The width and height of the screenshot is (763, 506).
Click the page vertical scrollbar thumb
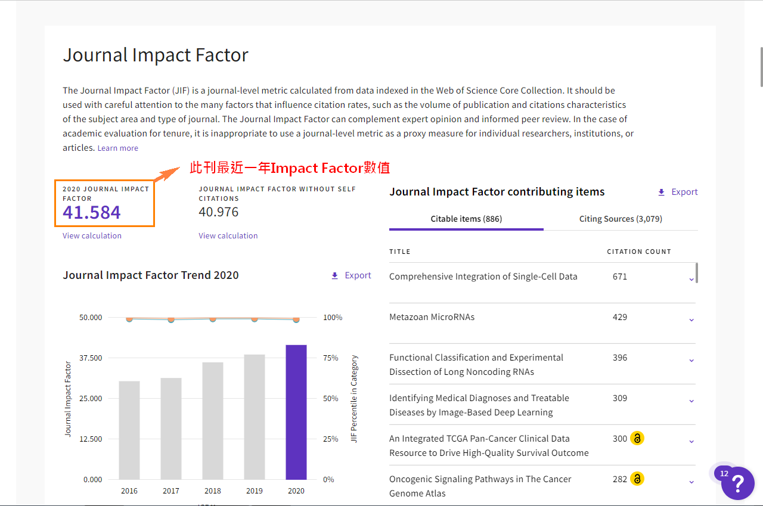click(761, 67)
